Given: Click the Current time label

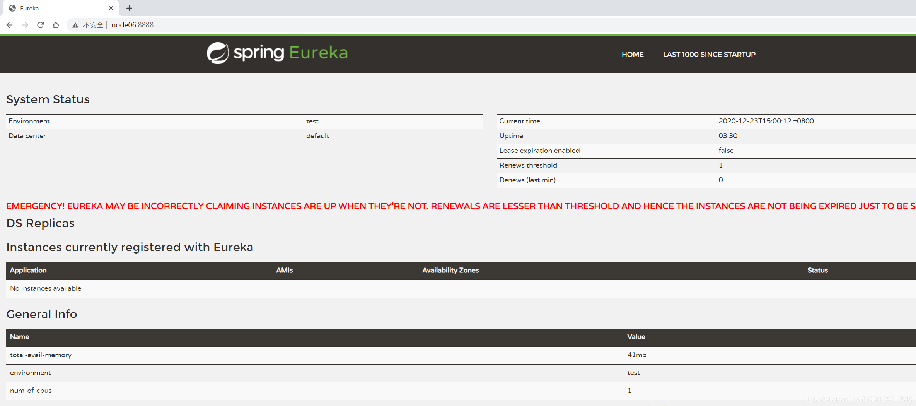Looking at the screenshot, I should [520, 121].
